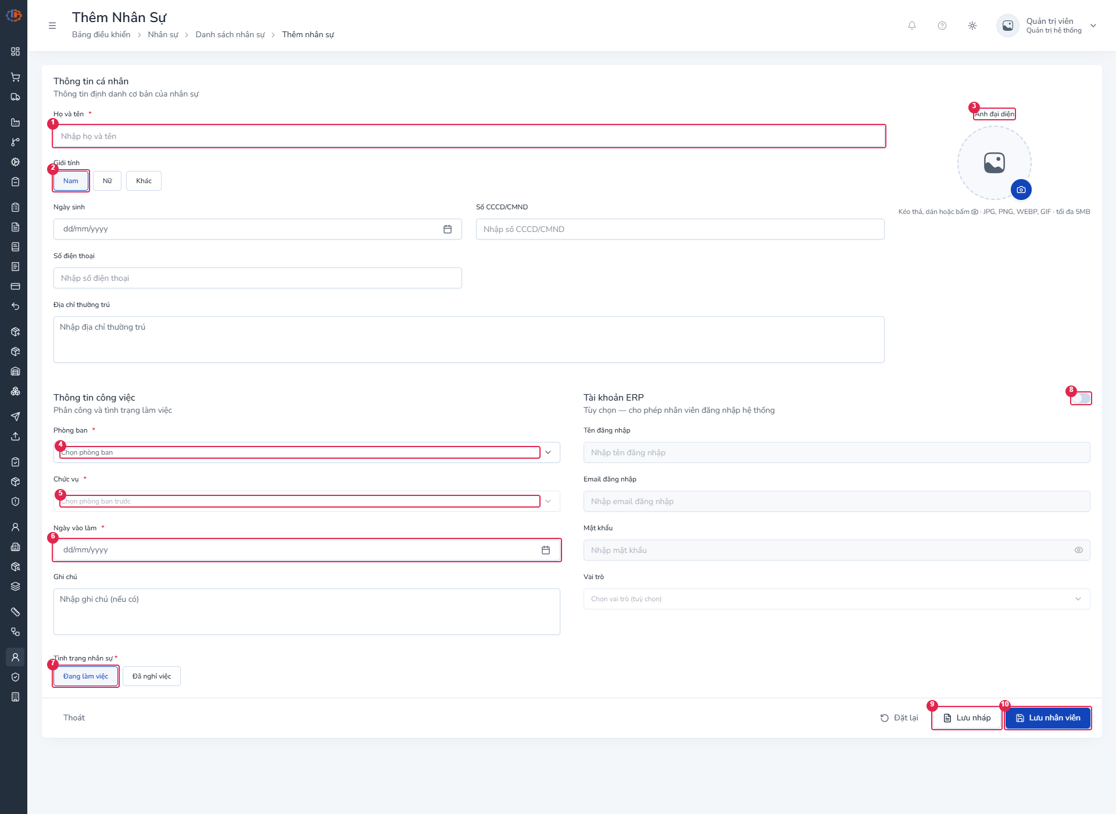The height and width of the screenshot is (814, 1116).
Task: Open the warehouse sidebar icon
Action: coord(16,372)
